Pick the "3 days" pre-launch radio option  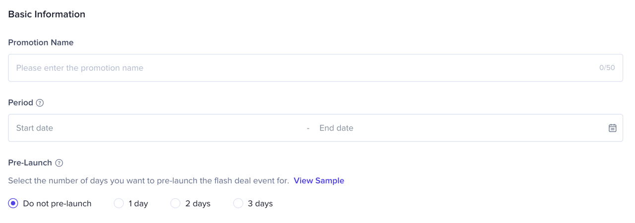pyautogui.click(x=238, y=203)
